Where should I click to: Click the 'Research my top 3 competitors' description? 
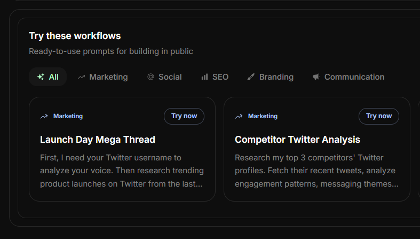click(x=316, y=171)
